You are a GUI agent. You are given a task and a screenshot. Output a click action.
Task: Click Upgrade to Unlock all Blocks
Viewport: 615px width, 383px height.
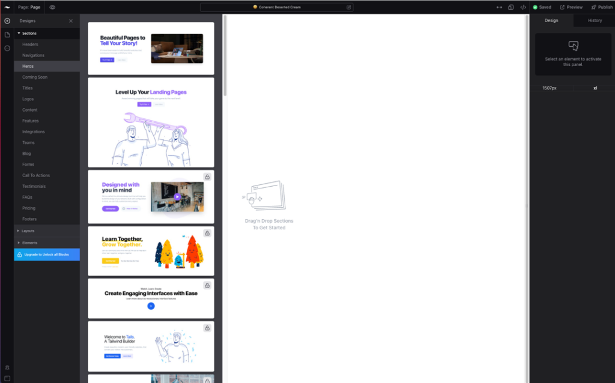coord(46,254)
